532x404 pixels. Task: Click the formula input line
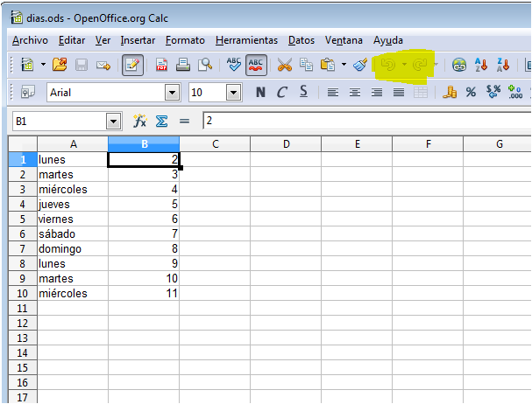click(364, 122)
